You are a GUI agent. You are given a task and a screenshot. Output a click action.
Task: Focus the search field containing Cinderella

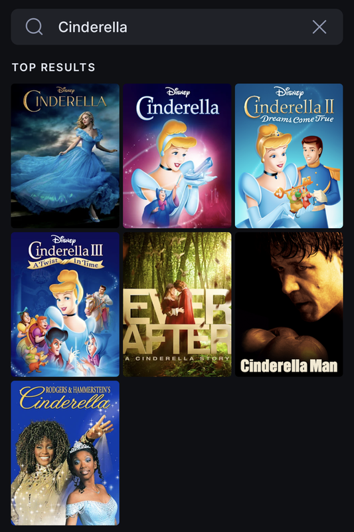(177, 27)
